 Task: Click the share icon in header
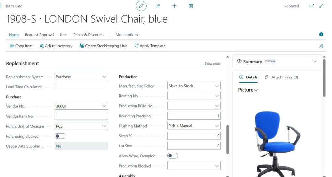click(158, 6)
